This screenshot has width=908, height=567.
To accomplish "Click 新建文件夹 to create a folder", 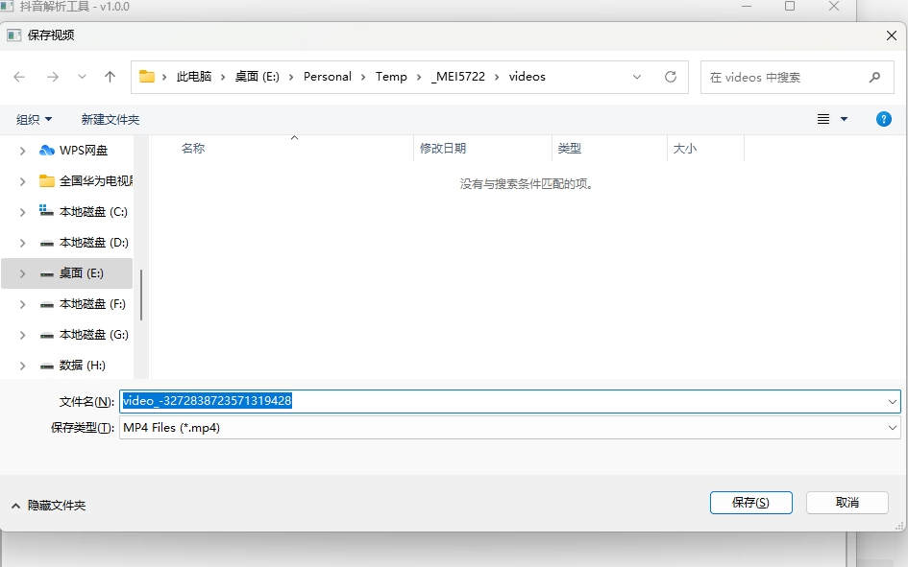I will tap(110, 119).
